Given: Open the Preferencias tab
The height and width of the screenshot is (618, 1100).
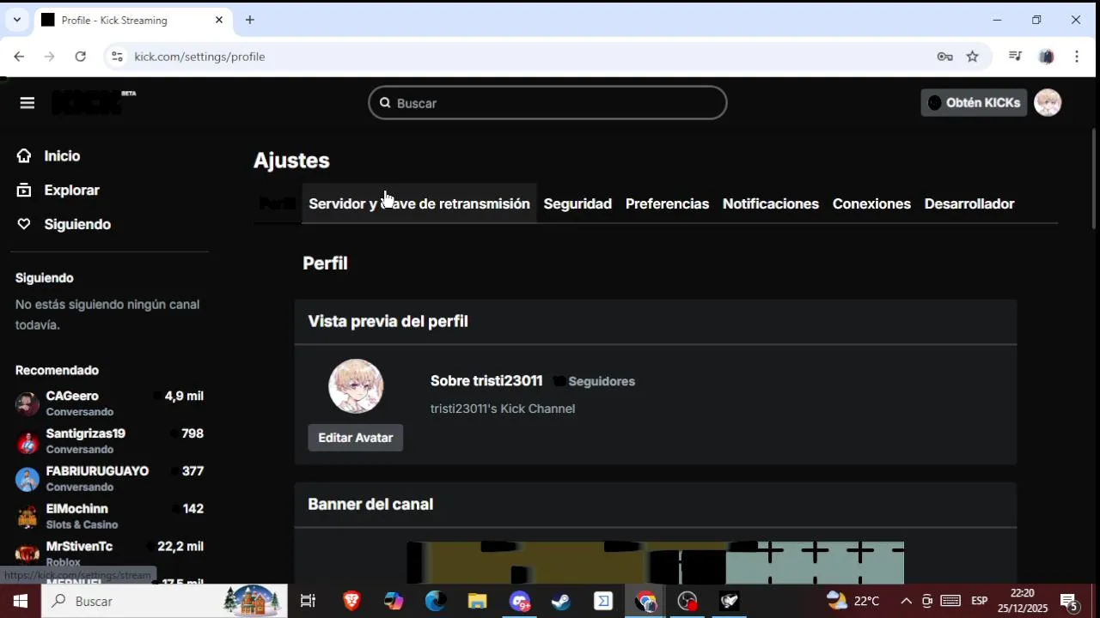Looking at the screenshot, I should point(667,204).
